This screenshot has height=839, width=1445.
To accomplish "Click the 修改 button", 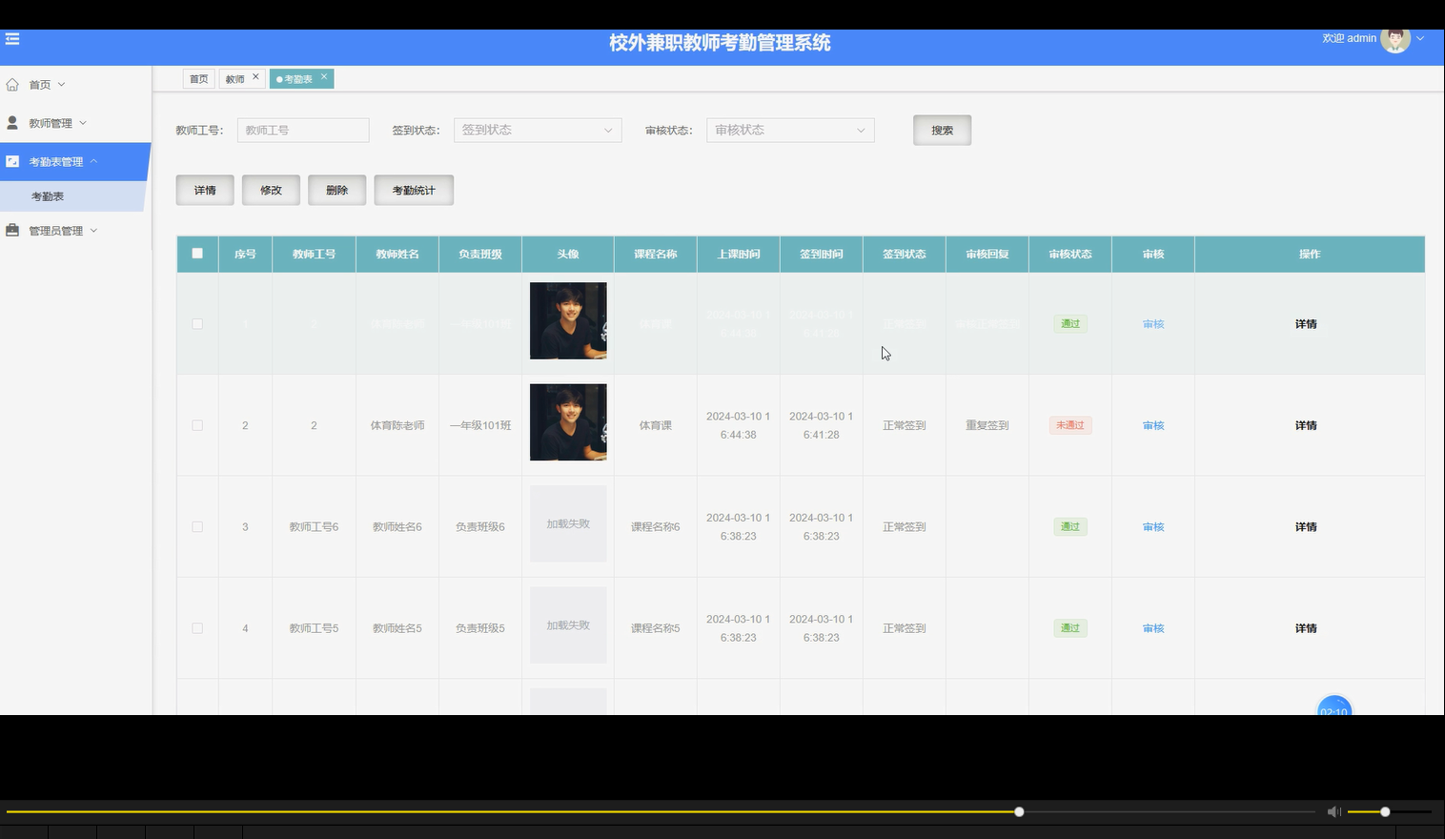I will (x=271, y=191).
